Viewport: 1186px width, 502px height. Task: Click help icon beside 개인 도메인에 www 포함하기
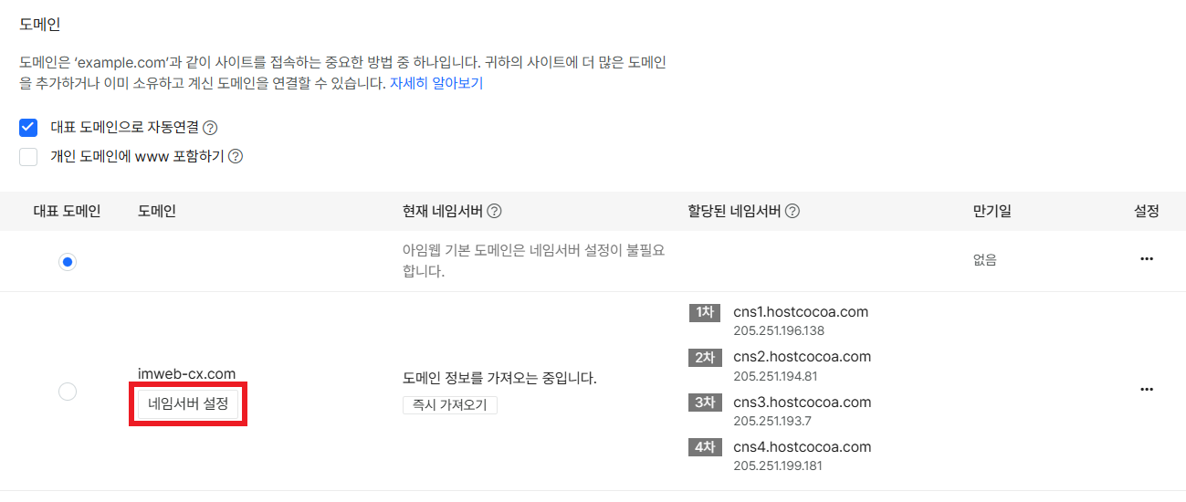(x=235, y=156)
